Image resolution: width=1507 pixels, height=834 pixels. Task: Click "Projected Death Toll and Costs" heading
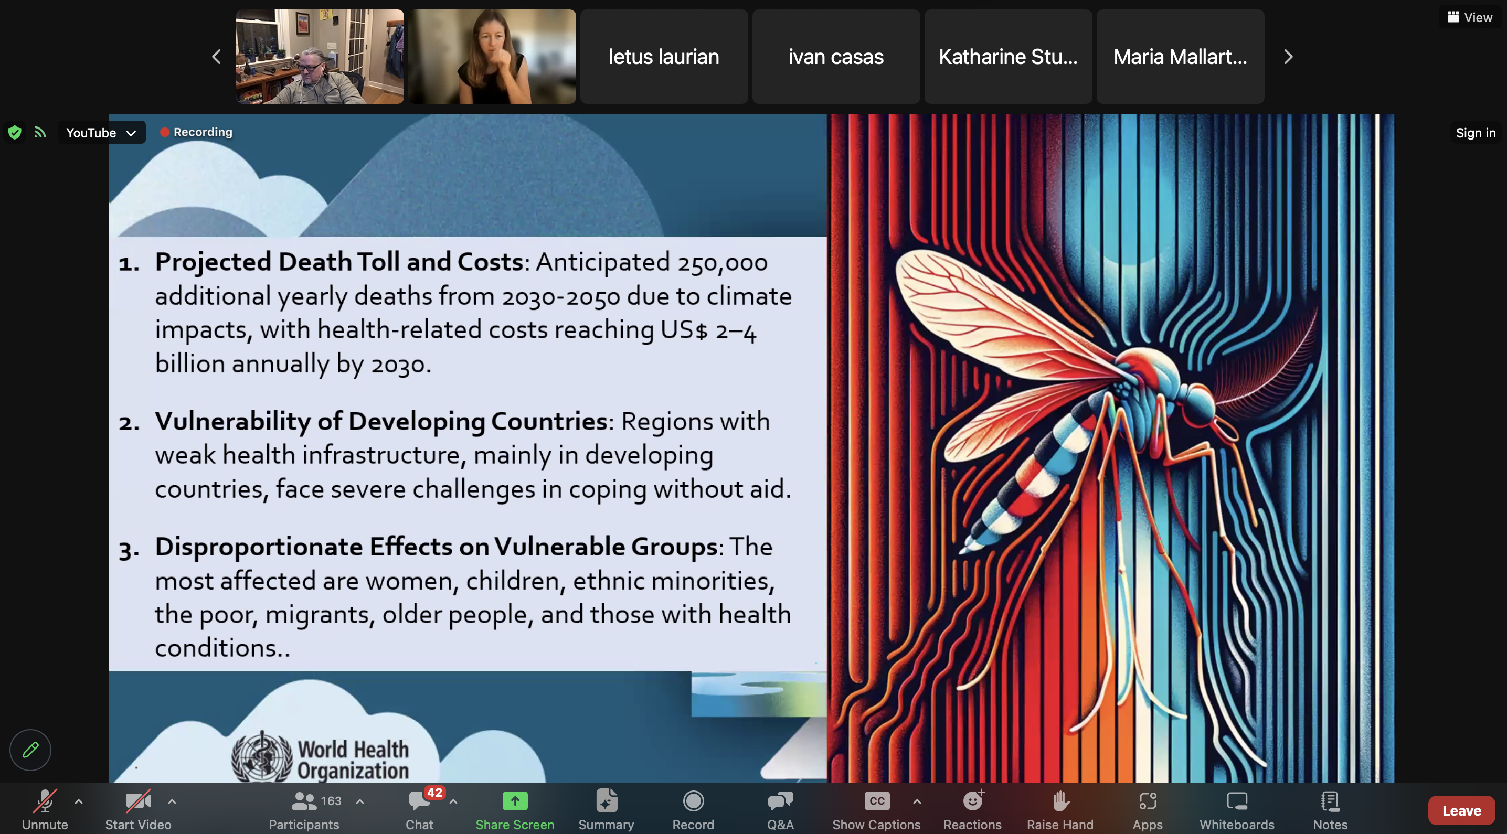tap(339, 262)
